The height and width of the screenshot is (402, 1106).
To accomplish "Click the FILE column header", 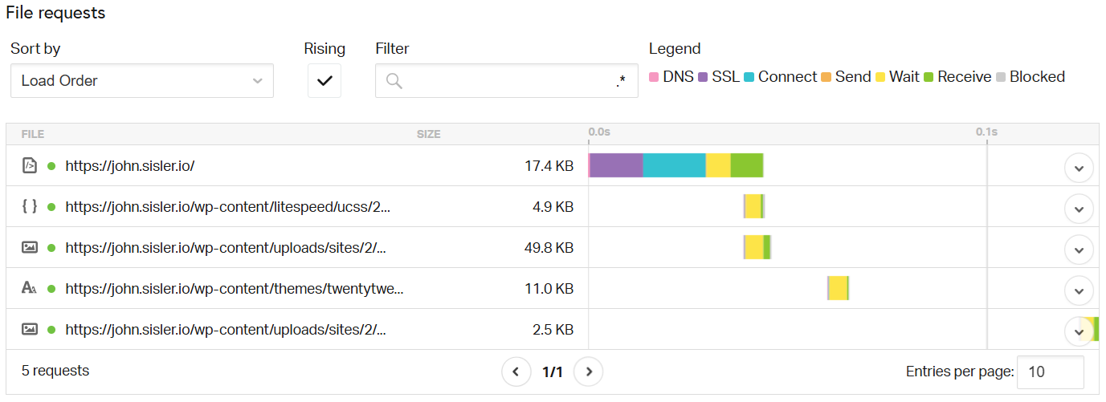I will [33, 134].
